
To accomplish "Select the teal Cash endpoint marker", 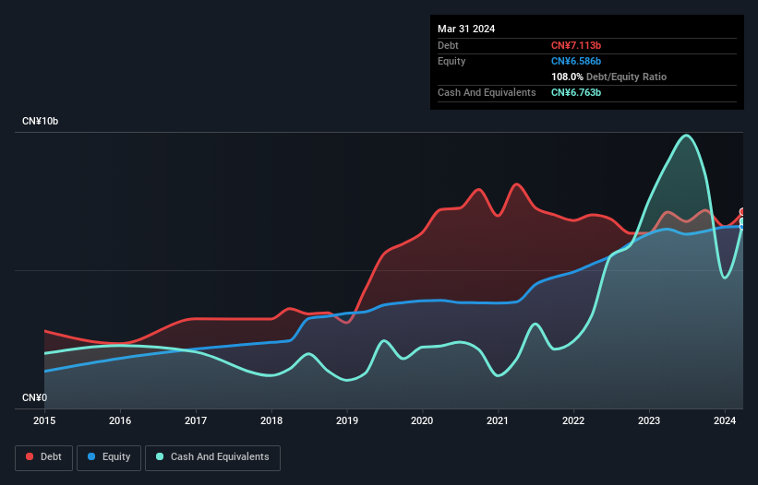I will [x=743, y=221].
